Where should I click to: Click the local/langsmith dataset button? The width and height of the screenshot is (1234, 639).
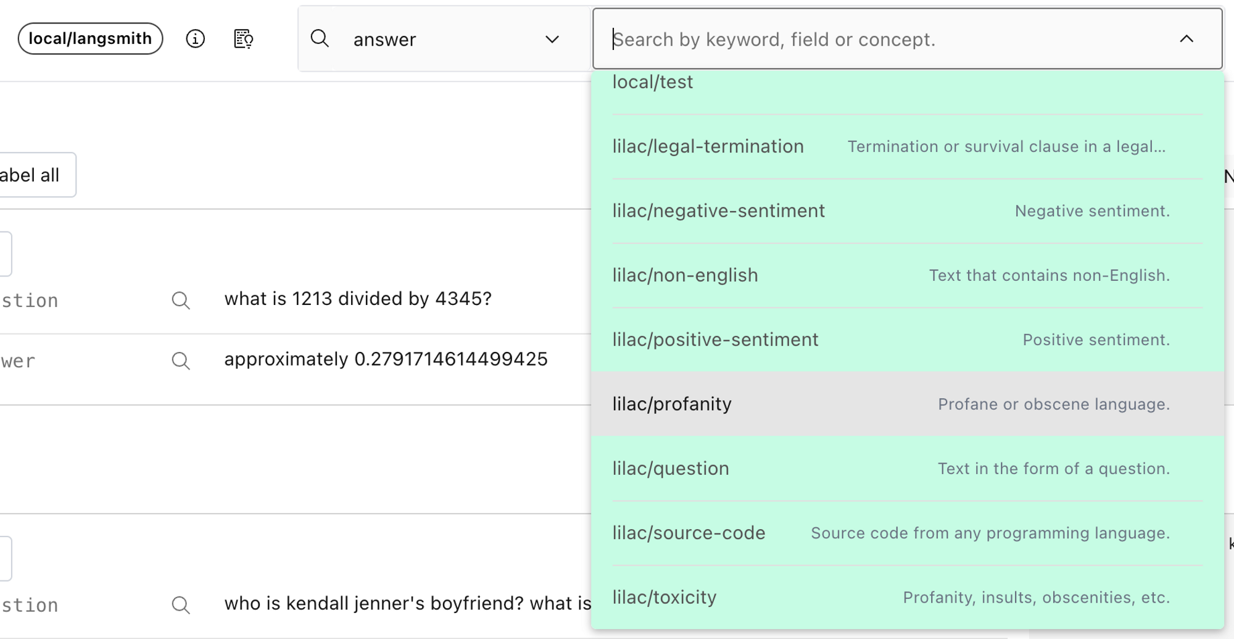[90, 39]
